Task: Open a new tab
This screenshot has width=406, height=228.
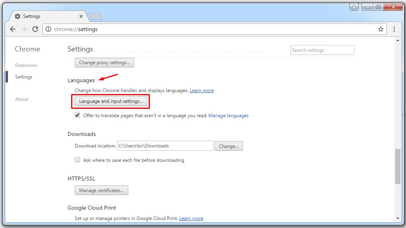Action: (x=96, y=16)
